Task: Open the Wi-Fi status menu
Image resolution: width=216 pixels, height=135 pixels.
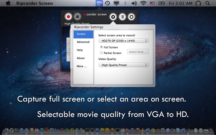Action: 143,3
